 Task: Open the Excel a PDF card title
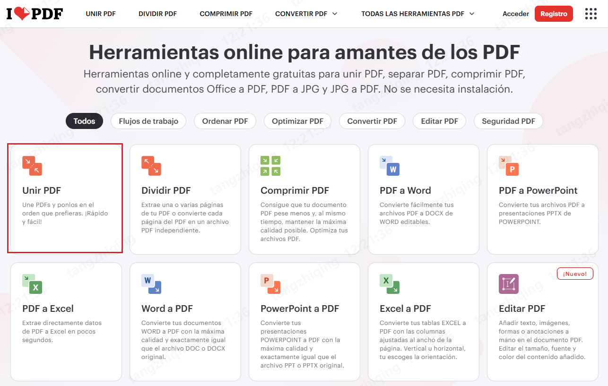click(405, 309)
